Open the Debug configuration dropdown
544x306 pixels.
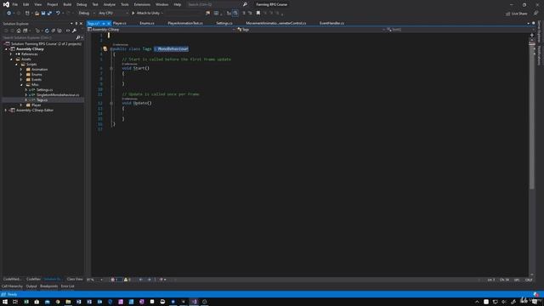(87, 14)
